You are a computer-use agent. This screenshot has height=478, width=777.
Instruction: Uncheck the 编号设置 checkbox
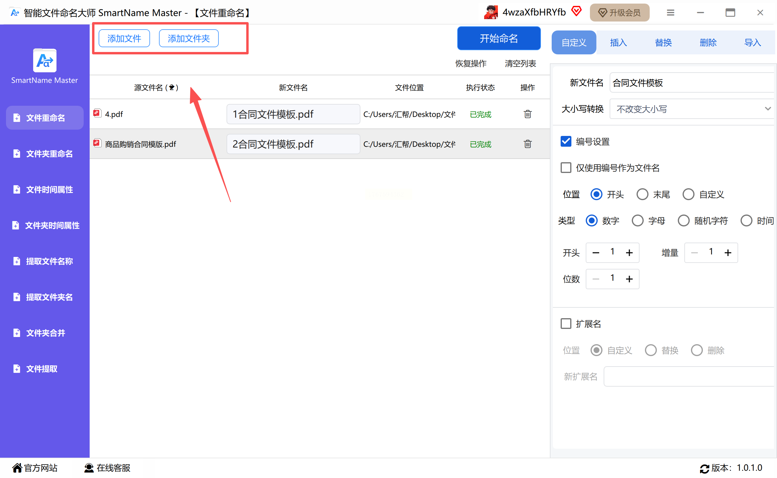566,142
